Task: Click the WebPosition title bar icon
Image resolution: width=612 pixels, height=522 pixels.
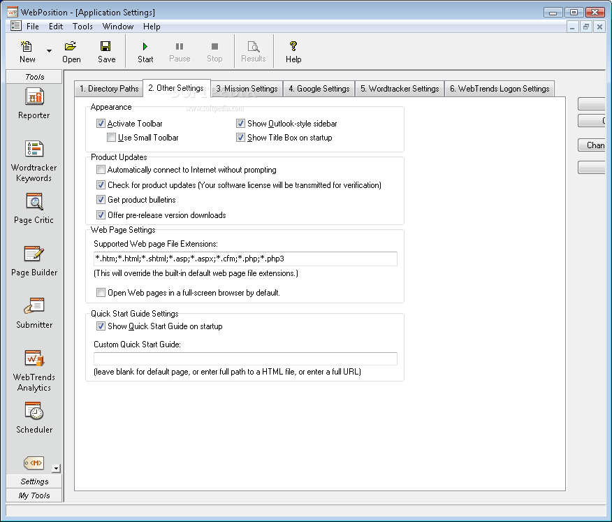Action: tap(13, 12)
